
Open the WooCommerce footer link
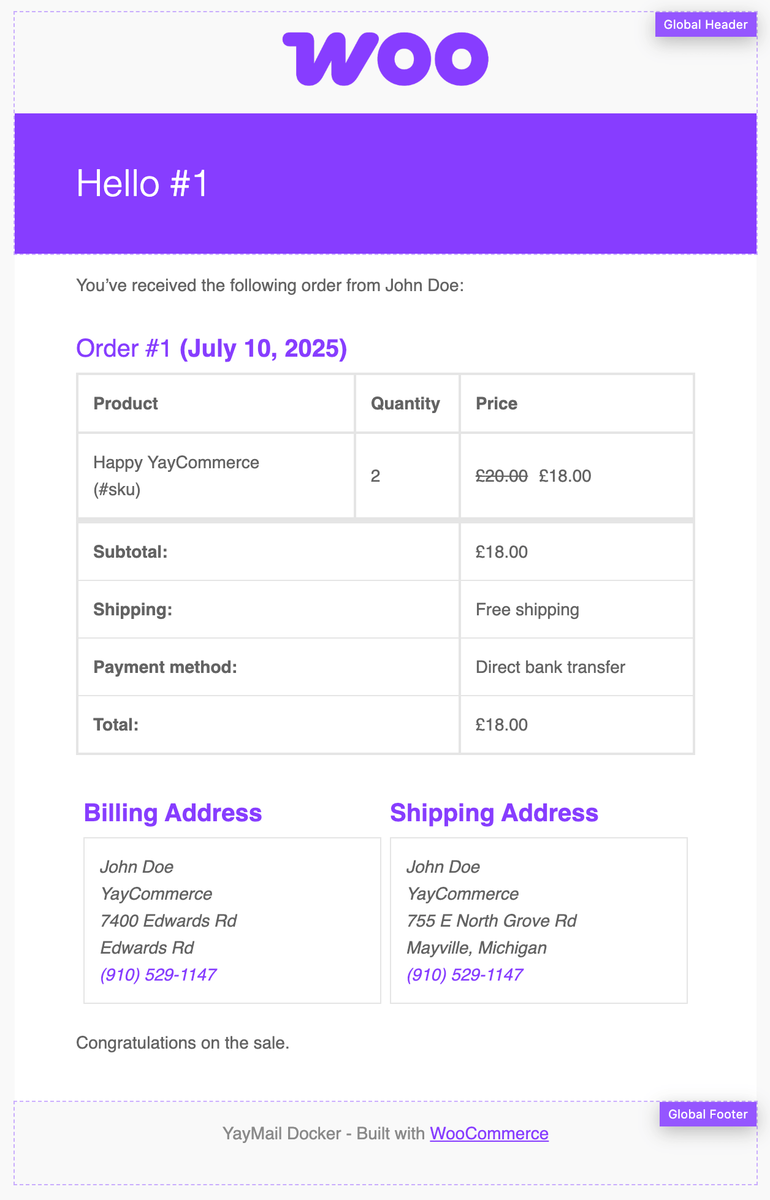(x=489, y=1134)
